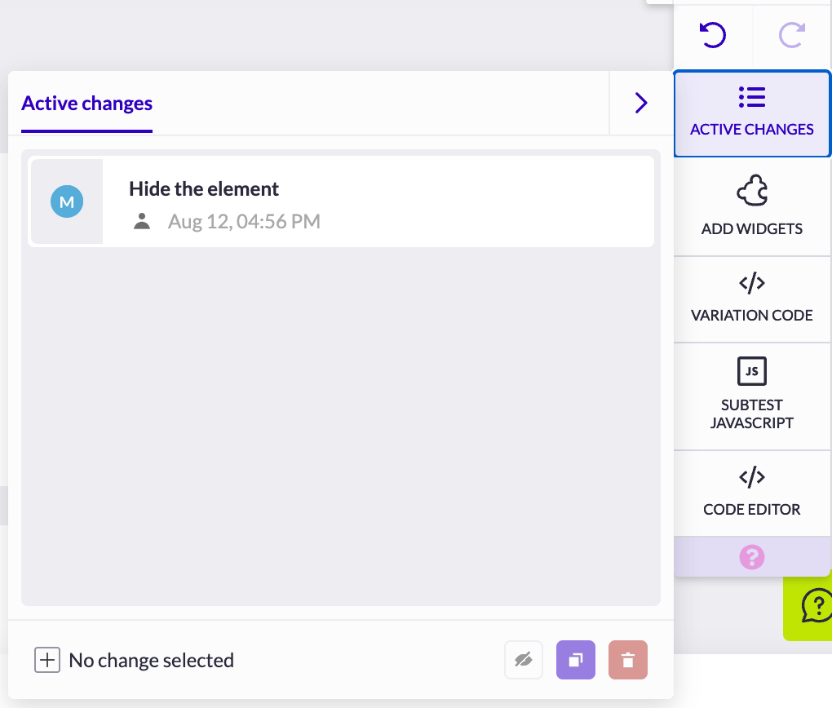Viewport: 832px width, 708px height.
Task: Toggle visibility with the eye-slash icon
Action: pos(523,659)
